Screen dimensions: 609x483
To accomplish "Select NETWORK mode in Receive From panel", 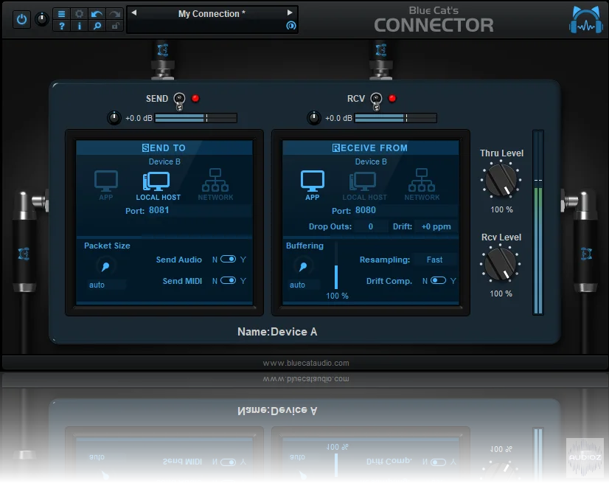I will coord(422,184).
